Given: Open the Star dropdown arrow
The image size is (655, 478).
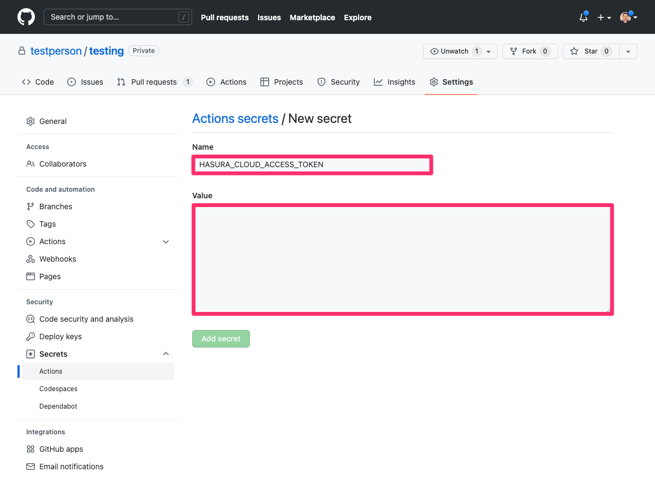Looking at the screenshot, I should coord(628,51).
